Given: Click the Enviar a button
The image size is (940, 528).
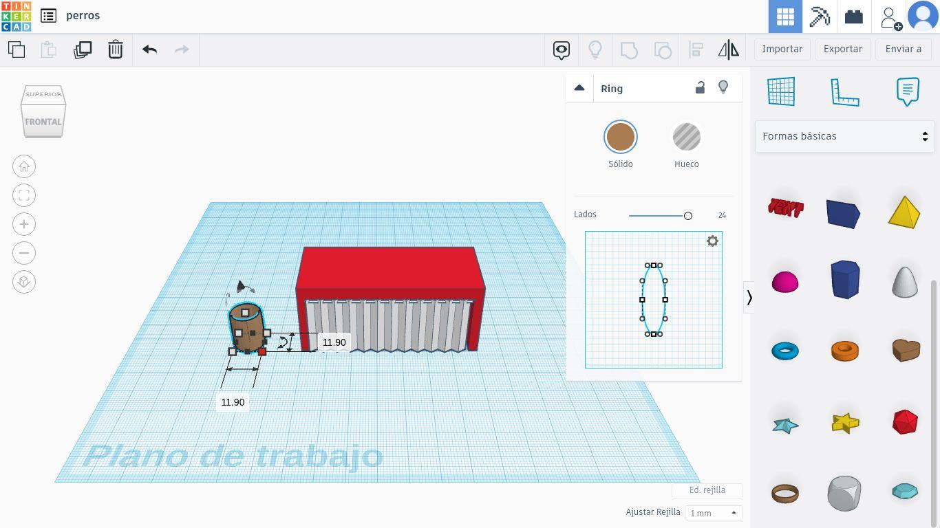Looking at the screenshot, I should 904,49.
